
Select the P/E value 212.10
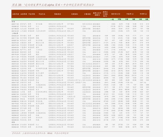point(134,76)
